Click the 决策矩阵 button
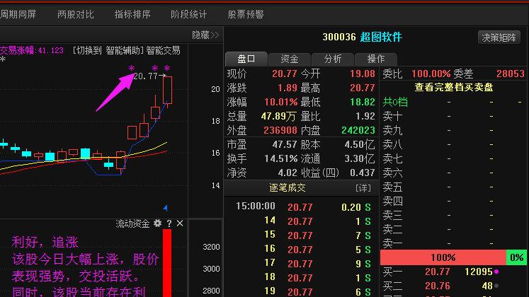The image size is (529, 297). pyautogui.click(x=499, y=37)
